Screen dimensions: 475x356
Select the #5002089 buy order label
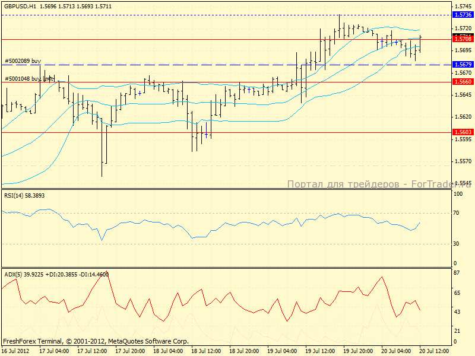[23, 61]
